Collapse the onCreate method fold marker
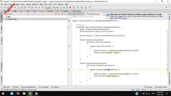Image resolution: width=171 pixels, height=96 pixels. (x=72, y=27)
